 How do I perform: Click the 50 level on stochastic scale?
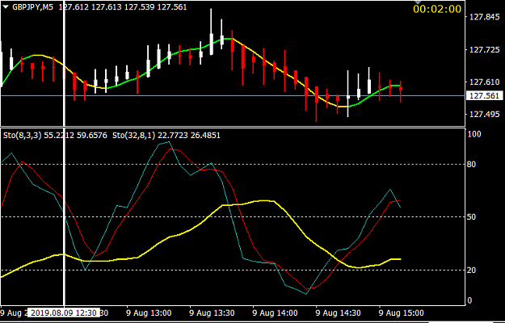click(x=471, y=217)
